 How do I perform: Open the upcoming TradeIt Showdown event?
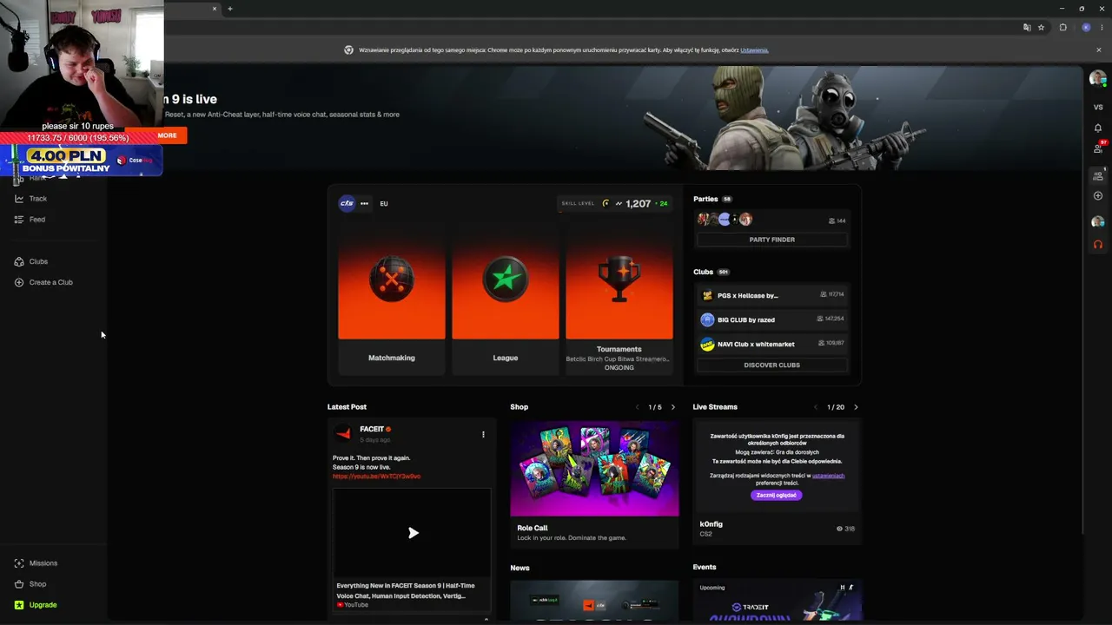coord(777,601)
